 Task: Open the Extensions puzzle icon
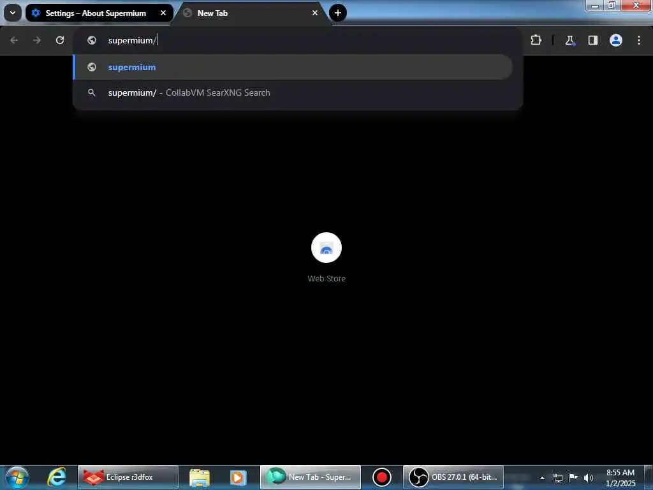click(x=536, y=40)
